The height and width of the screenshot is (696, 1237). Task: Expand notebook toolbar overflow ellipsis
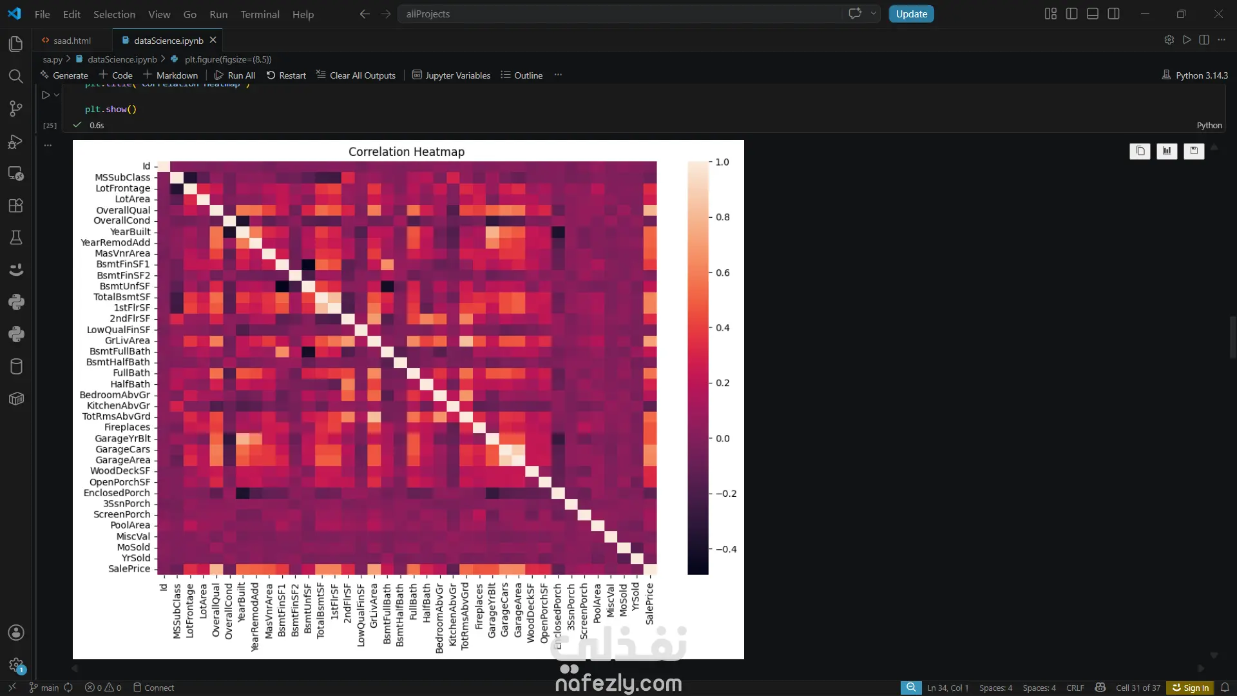(558, 75)
